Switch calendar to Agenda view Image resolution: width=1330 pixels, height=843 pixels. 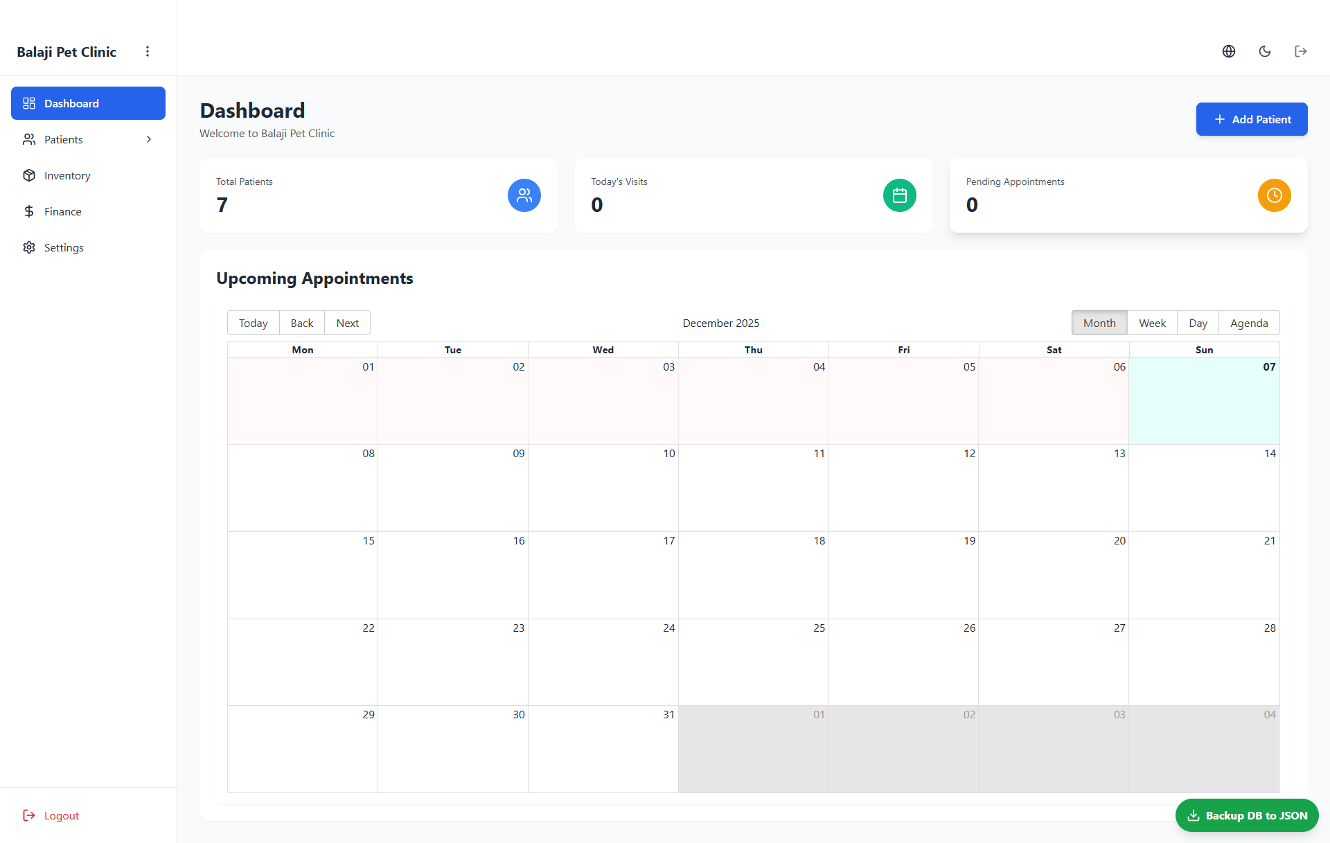pyautogui.click(x=1248, y=323)
